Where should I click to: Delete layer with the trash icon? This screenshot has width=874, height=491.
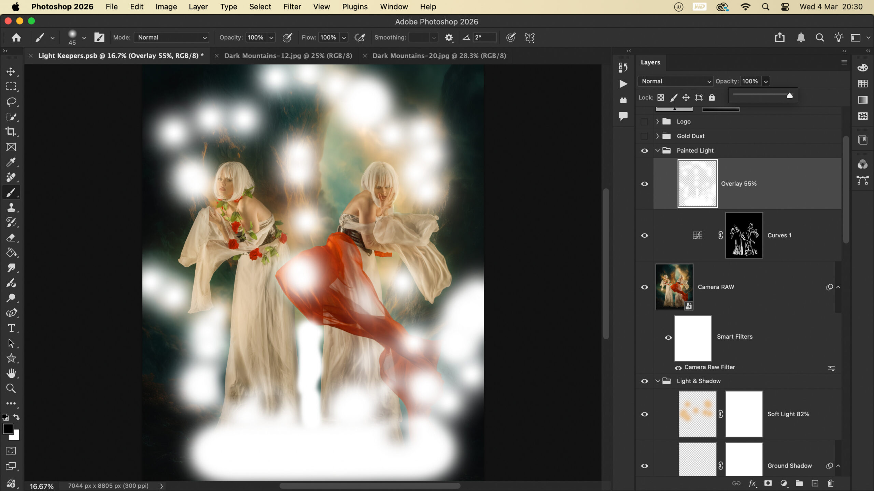click(x=831, y=483)
